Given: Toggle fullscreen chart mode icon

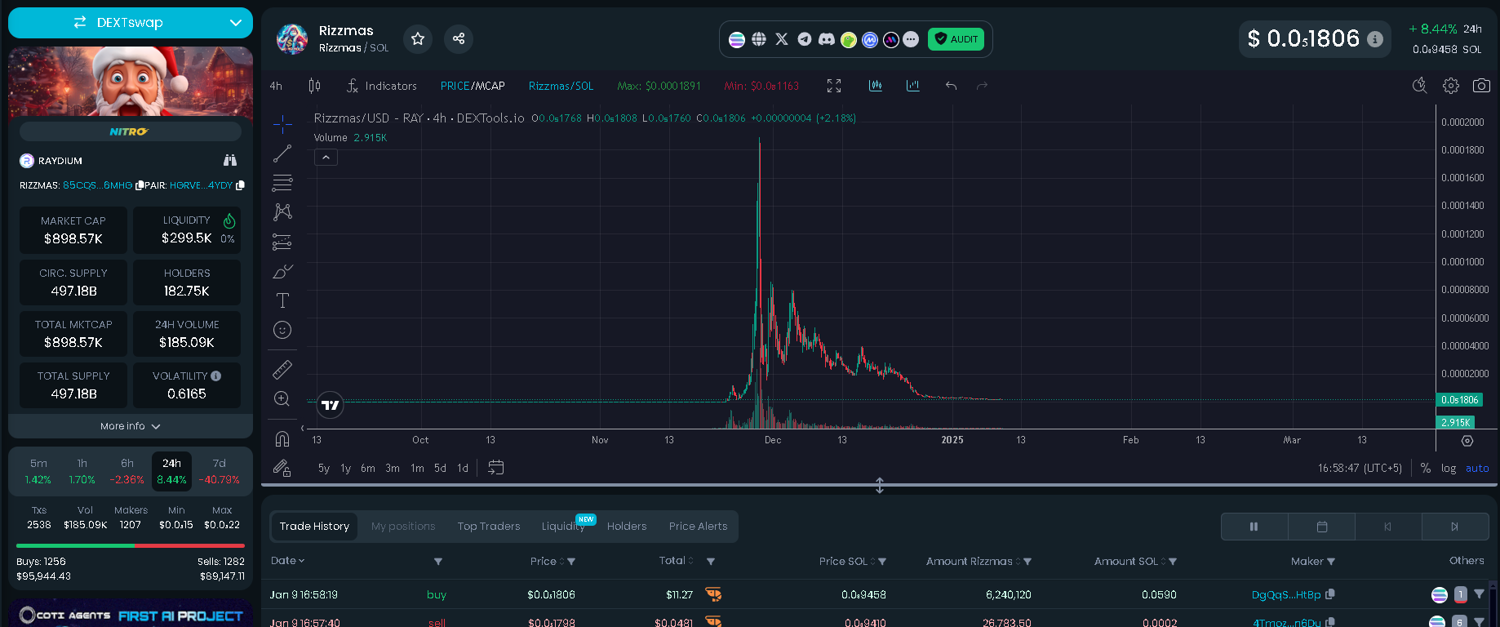Looking at the screenshot, I should coord(834,86).
